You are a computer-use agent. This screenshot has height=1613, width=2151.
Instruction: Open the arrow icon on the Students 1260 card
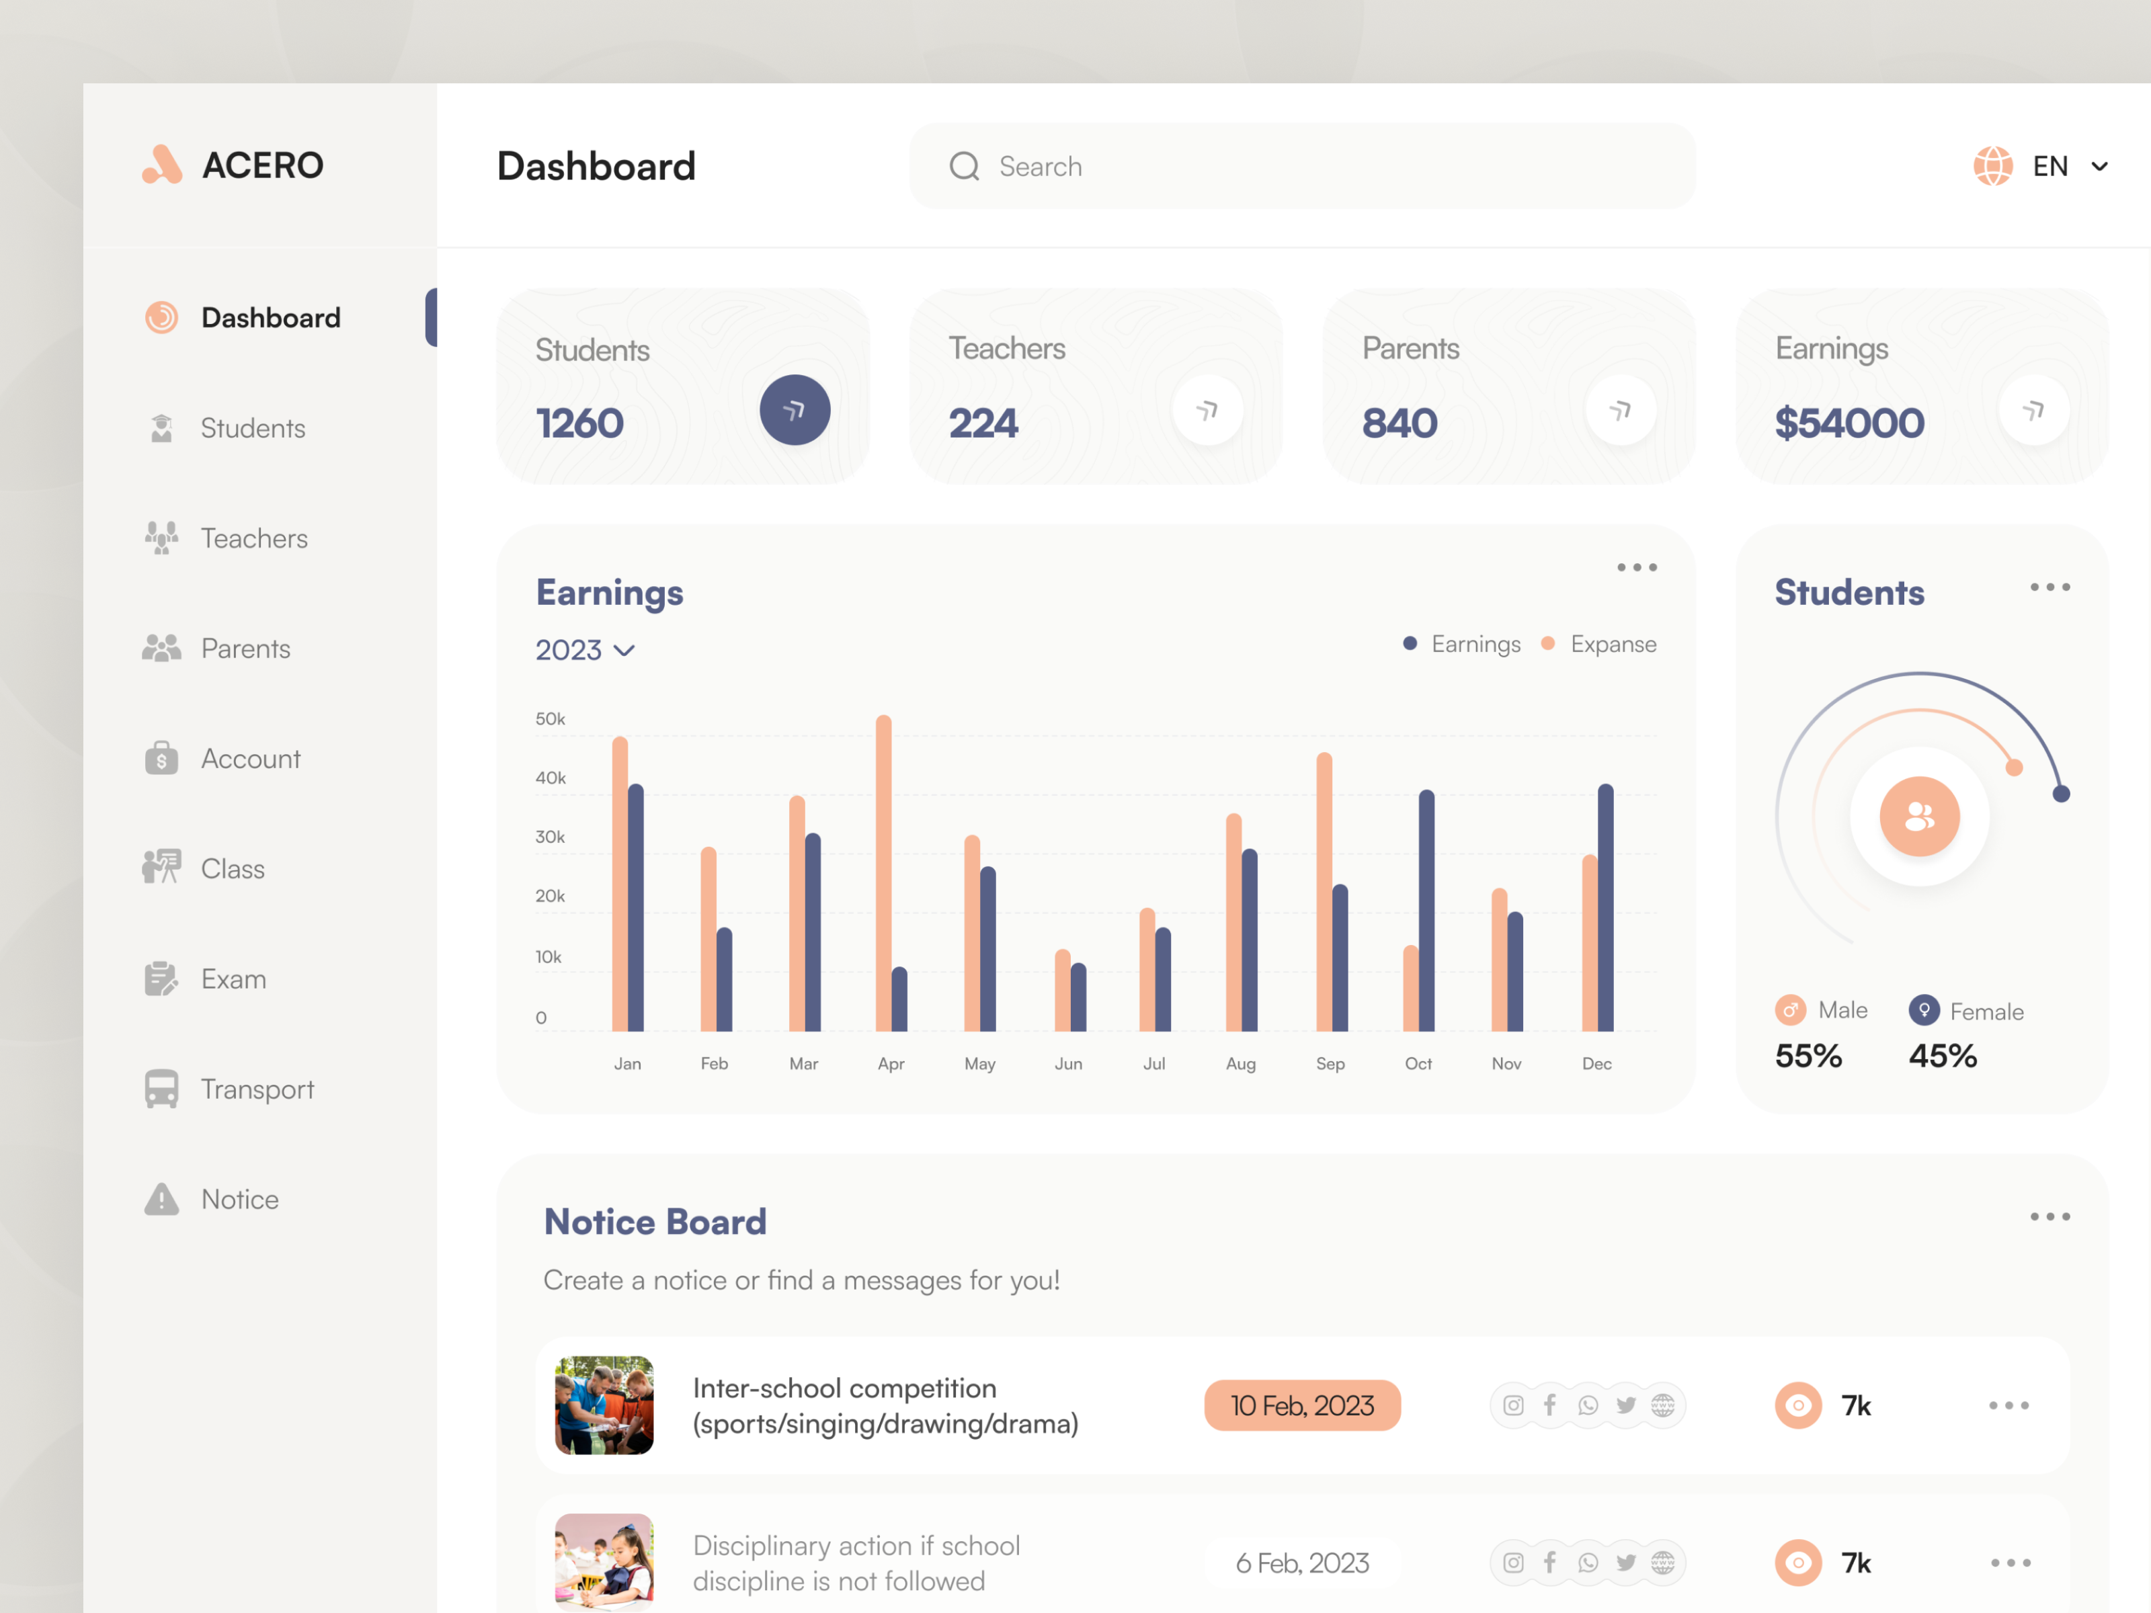(x=795, y=409)
